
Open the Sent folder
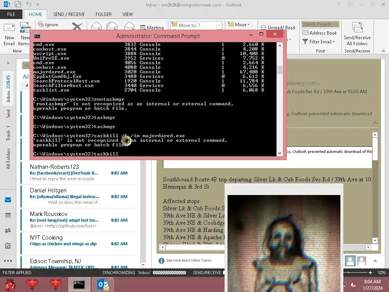click(x=8, y=113)
